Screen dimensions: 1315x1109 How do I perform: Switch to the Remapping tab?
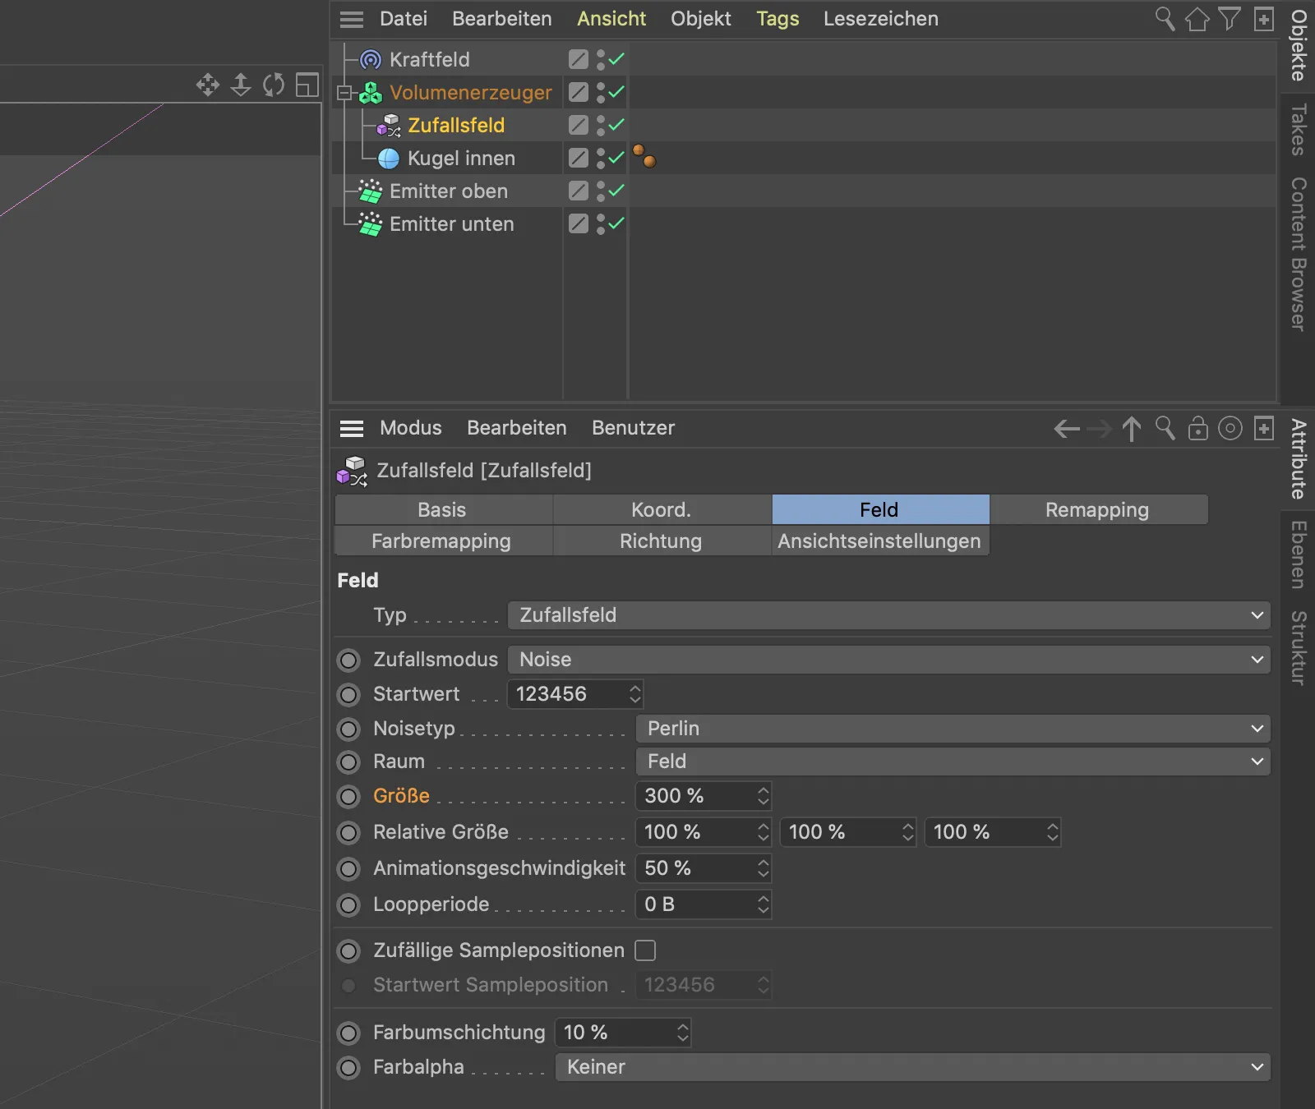pos(1098,509)
